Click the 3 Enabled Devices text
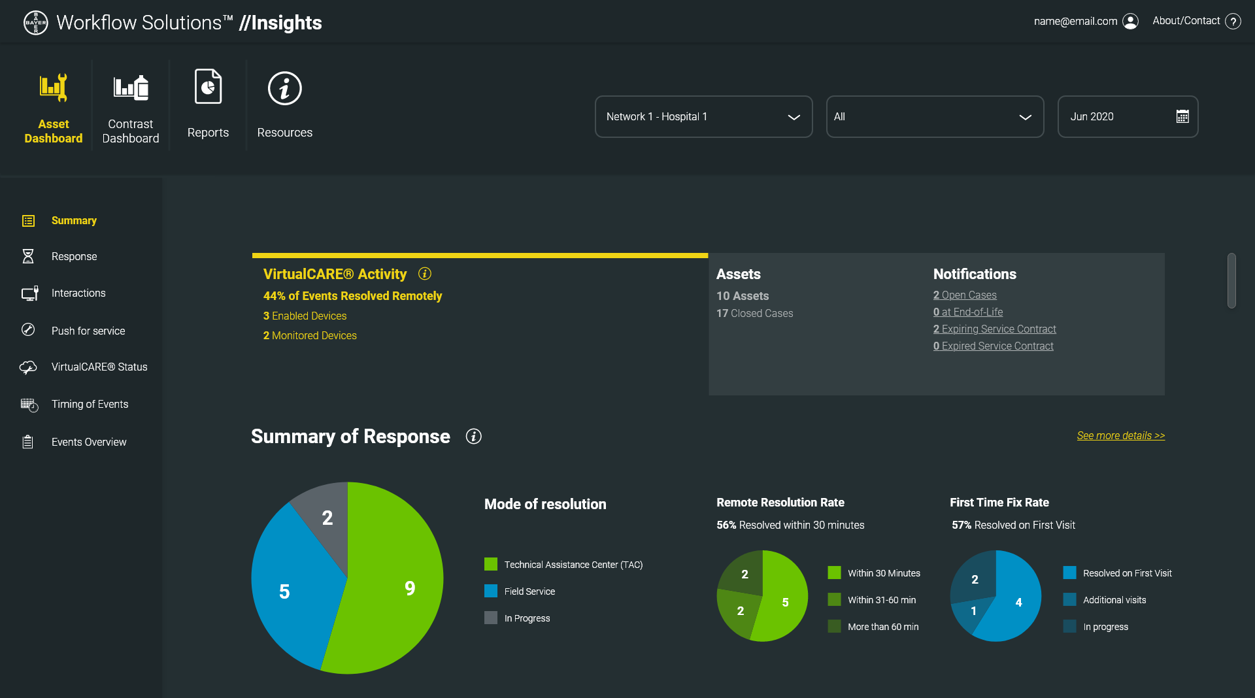This screenshot has width=1255, height=698. click(305, 316)
